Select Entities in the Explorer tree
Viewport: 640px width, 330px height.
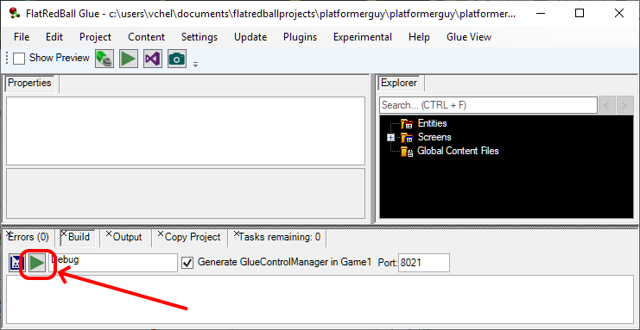point(432,123)
